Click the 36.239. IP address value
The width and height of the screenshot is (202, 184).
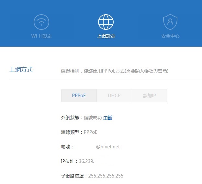[86, 161]
